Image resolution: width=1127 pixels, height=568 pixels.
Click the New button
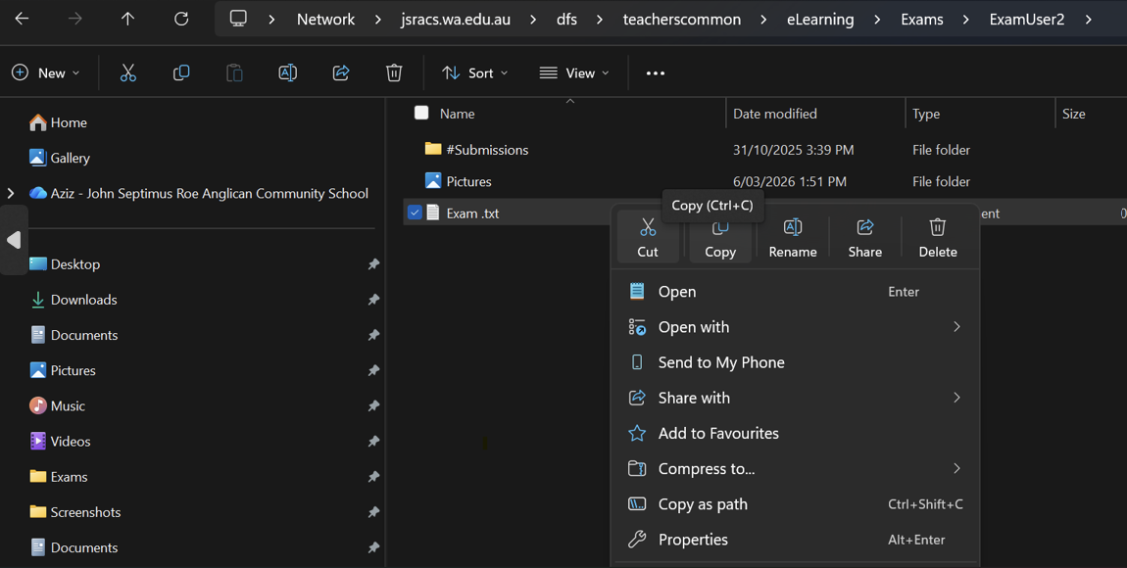(x=46, y=73)
